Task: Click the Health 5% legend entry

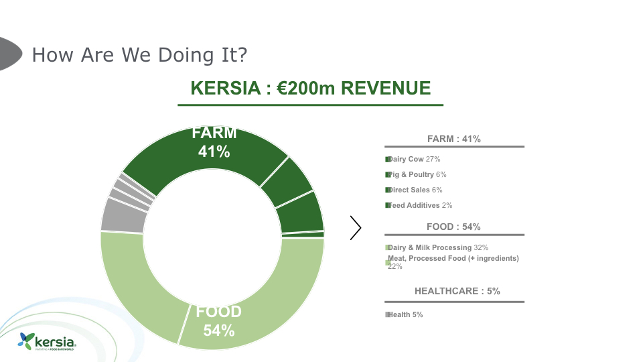Action: pos(405,314)
